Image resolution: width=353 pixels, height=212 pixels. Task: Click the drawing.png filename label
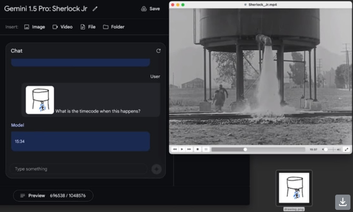tap(294, 209)
